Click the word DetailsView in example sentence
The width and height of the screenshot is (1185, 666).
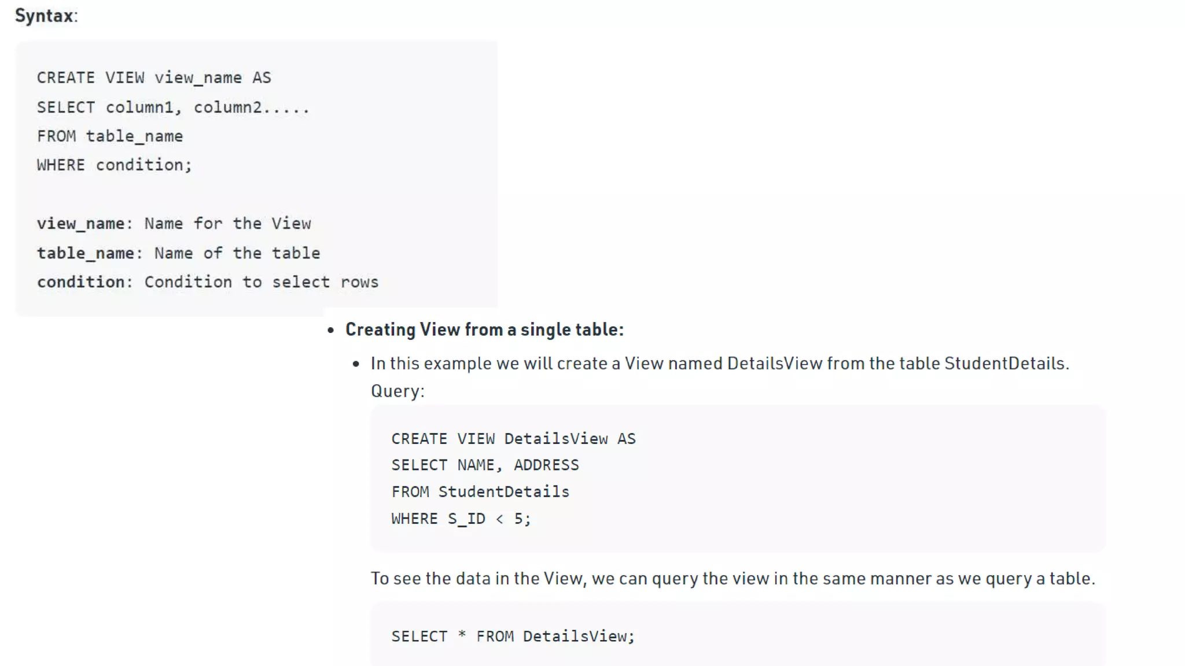pos(774,364)
